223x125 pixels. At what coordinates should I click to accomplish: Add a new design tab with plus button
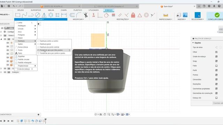pyautogui.click(x=199, y=6)
